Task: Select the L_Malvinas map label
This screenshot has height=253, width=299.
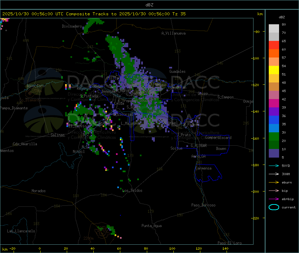Action: (131, 123)
